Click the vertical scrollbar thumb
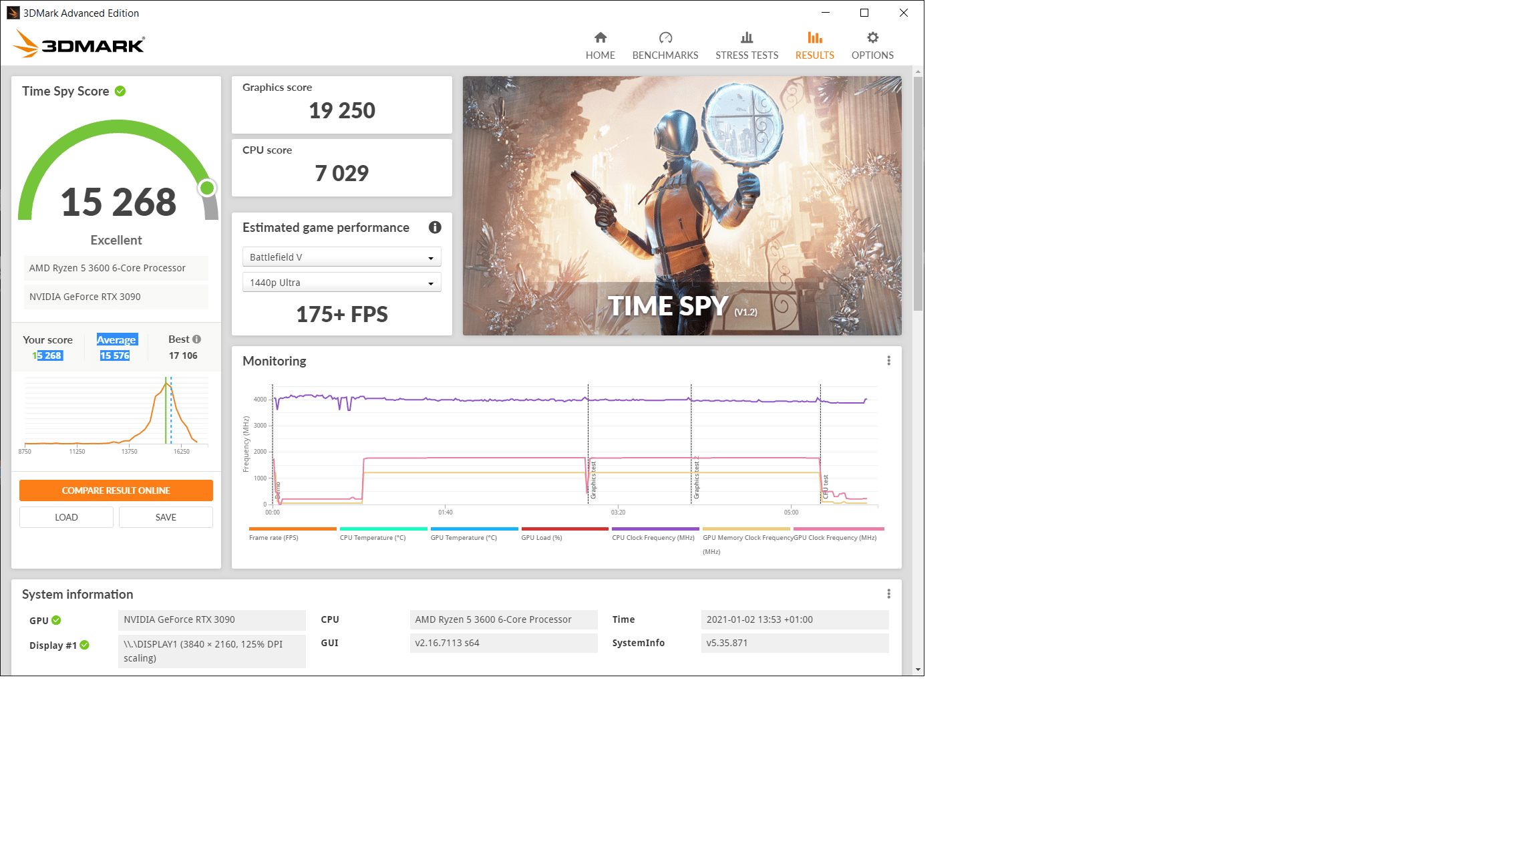 pyautogui.click(x=918, y=194)
